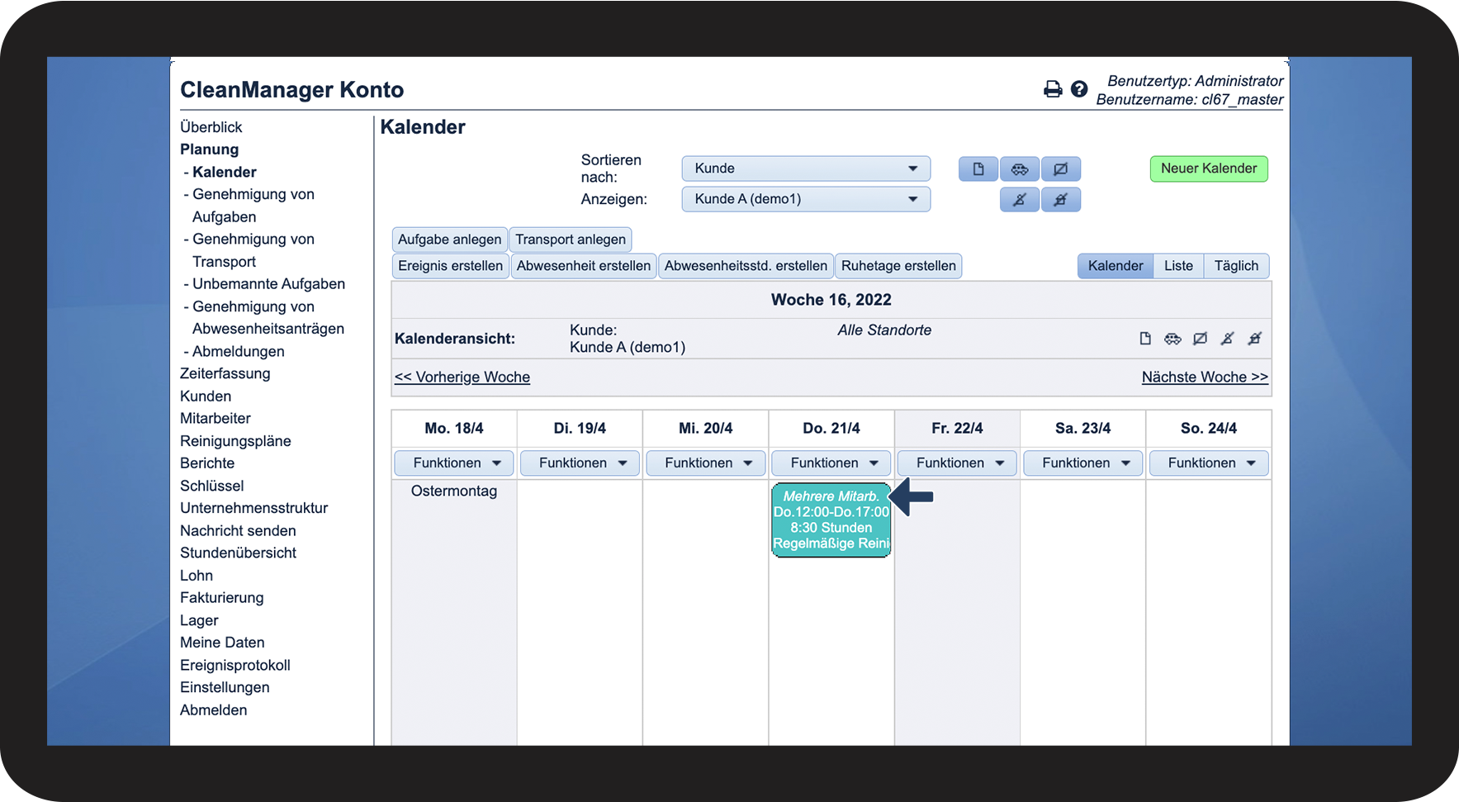
Task: Open Mitarbeiter in the sidebar
Action: tap(216, 419)
